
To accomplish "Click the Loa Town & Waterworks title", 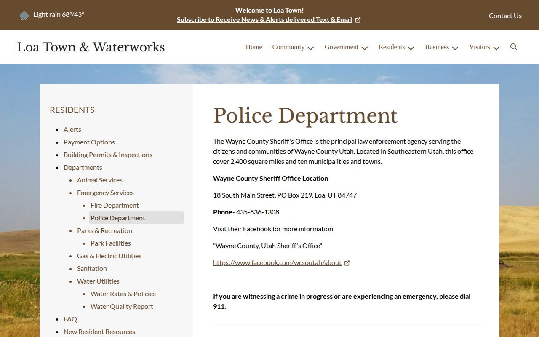I will (x=91, y=47).
